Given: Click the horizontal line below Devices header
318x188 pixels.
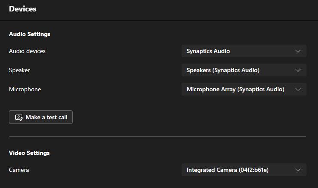Looking at the screenshot, I should tap(159, 20).
